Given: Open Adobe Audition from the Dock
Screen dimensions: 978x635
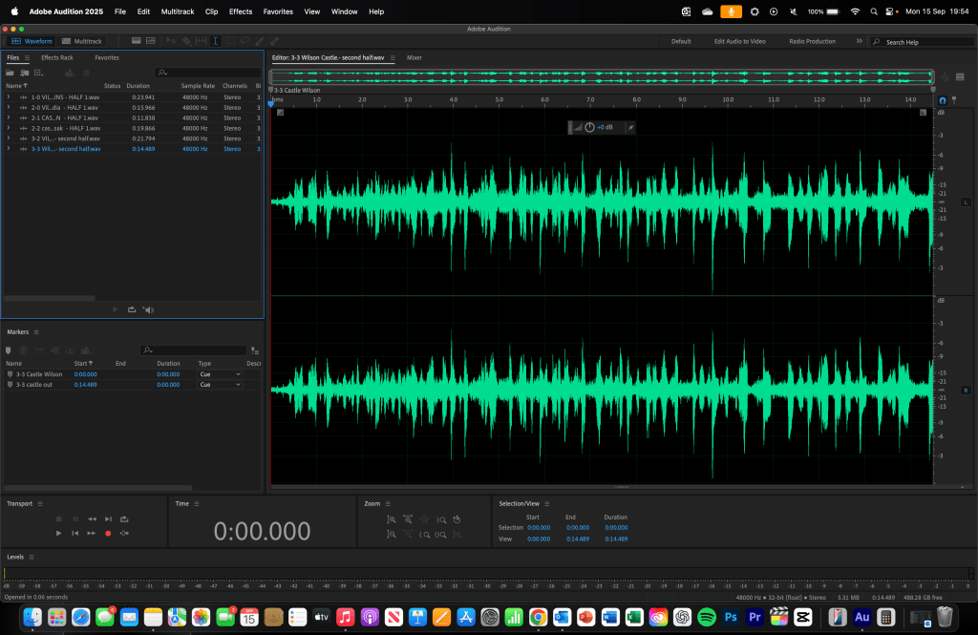Looking at the screenshot, I should pos(861,617).
